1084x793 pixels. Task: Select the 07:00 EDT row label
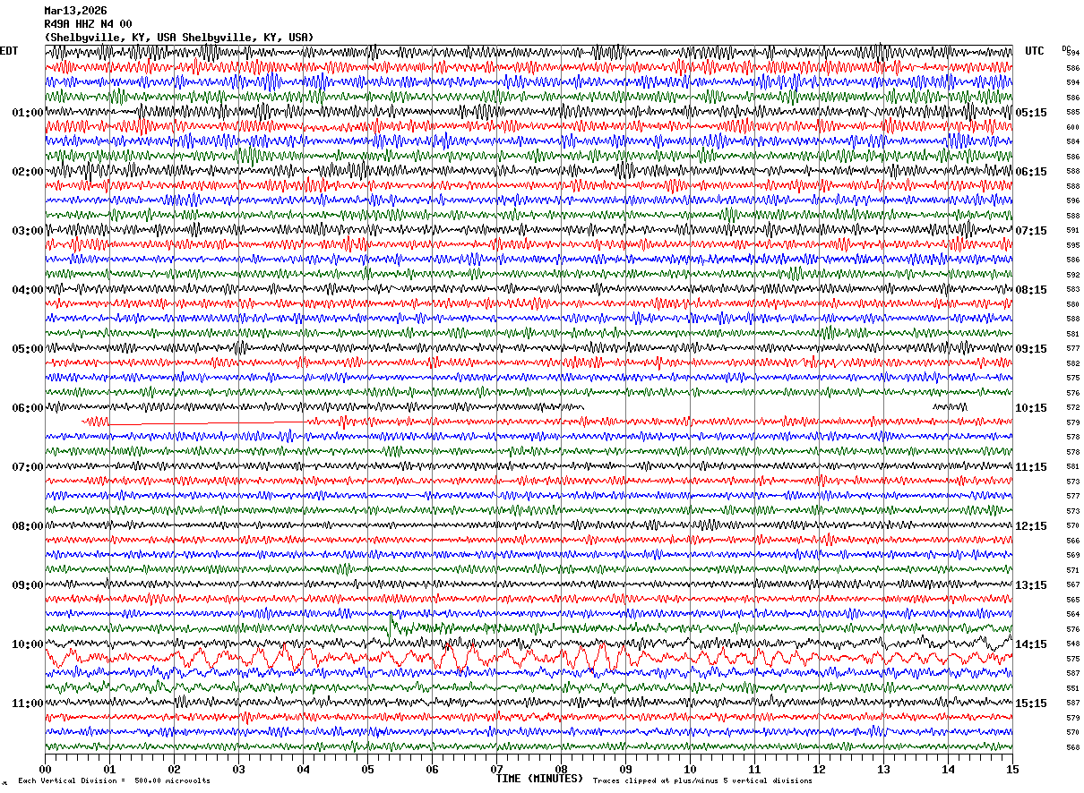[x=28, y=467]
